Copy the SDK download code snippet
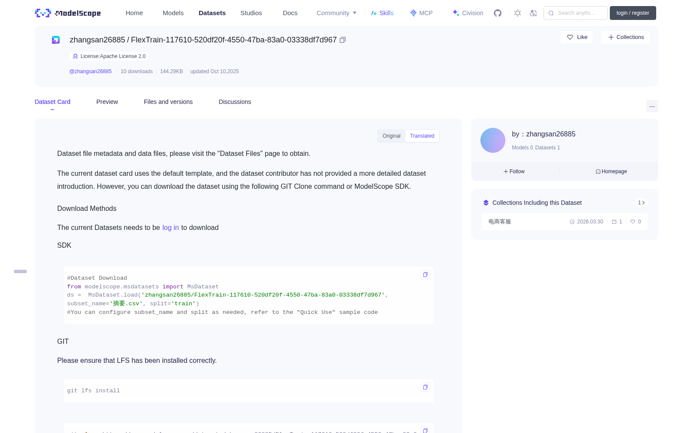 click(x=425, y=275)
